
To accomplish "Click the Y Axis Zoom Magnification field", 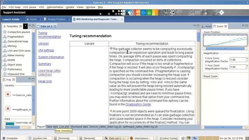I will tap(238, 67).
